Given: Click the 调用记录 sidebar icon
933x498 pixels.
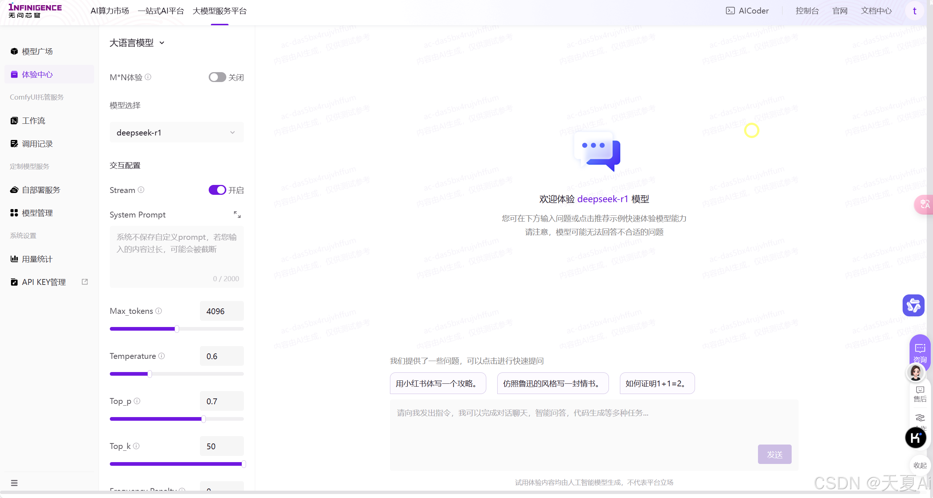Looking at the screenshot, I should 14,144.
